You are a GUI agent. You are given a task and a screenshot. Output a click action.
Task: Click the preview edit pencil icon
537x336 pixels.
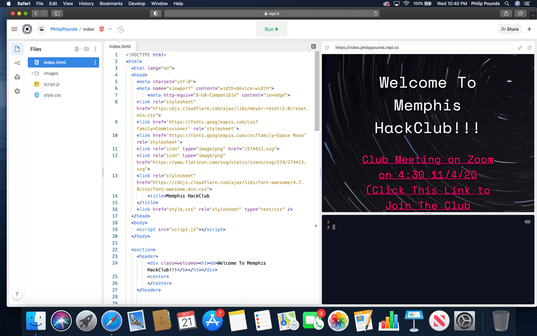click(x=520, y=48)
